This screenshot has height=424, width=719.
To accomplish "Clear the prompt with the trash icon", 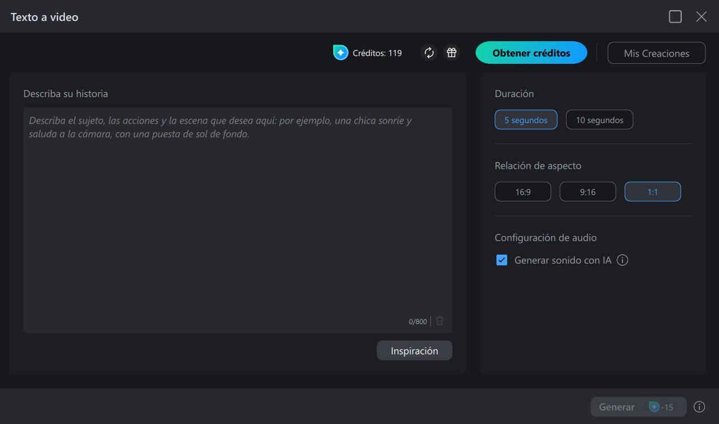I will point(439,321).
